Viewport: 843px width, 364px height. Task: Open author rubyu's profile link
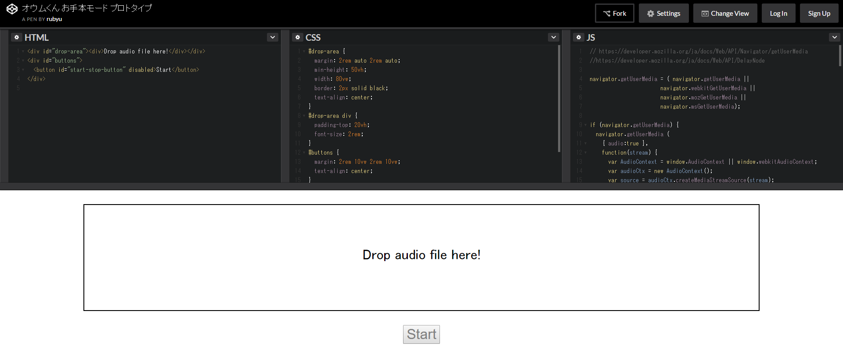(x=54, y=19)
